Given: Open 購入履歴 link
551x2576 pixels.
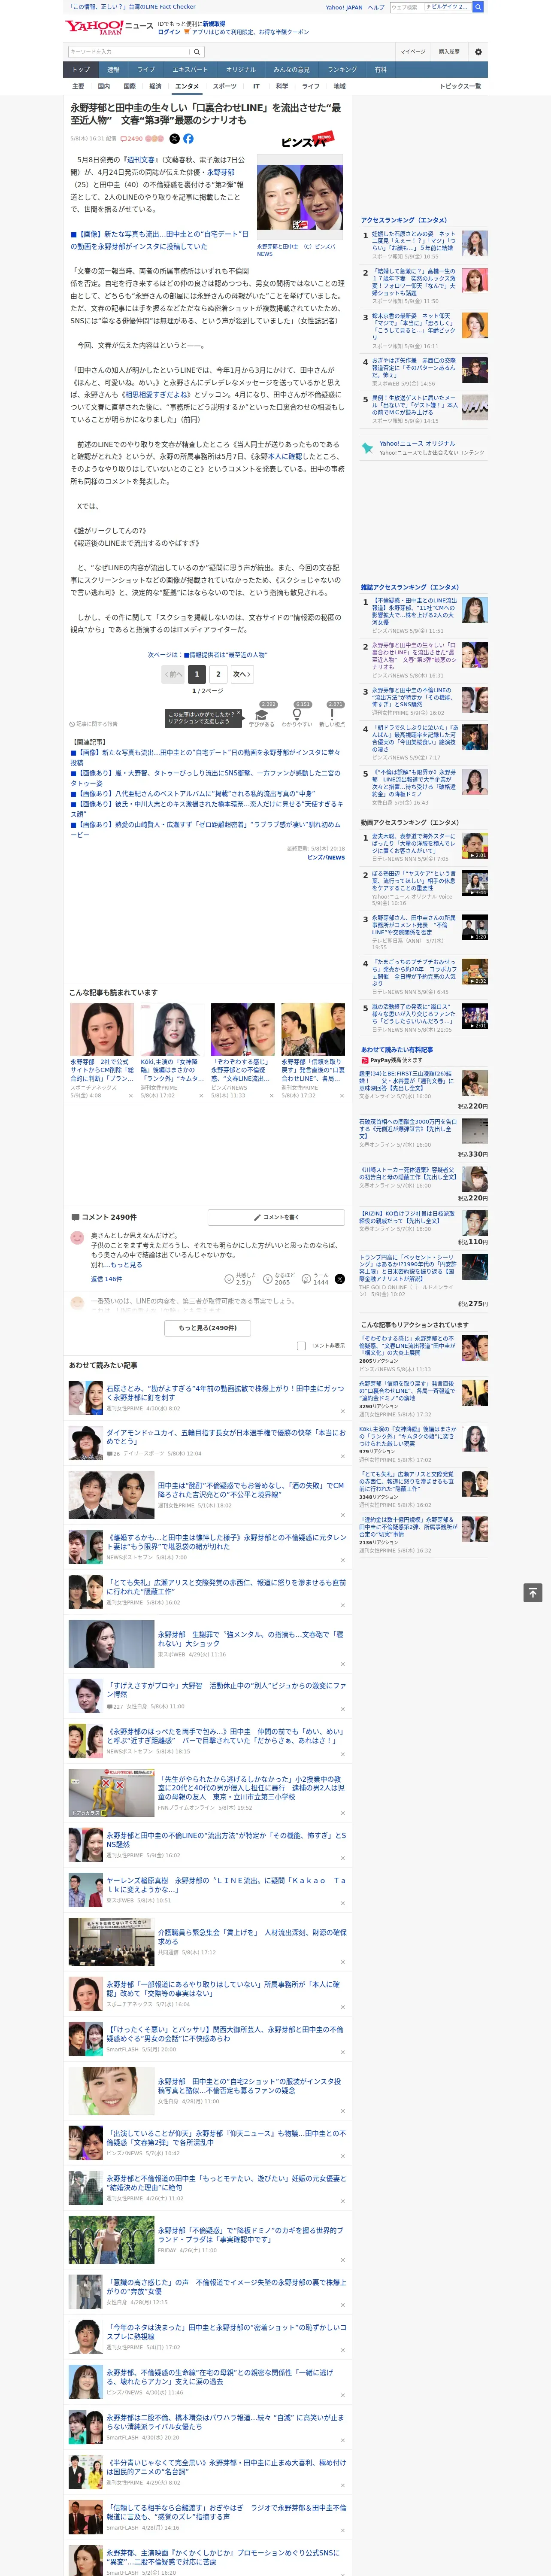Looking at the screenshot, I should click(449, 52).
